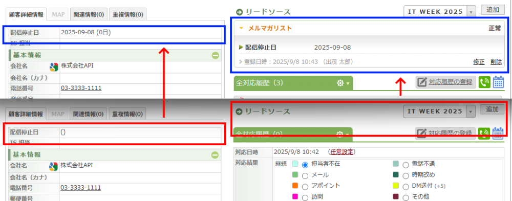Image resolution: width=512 pixels, height=201 pixels.
Task: Click 株式会社API company name in upper screenshot
Action: coord(77,66)
